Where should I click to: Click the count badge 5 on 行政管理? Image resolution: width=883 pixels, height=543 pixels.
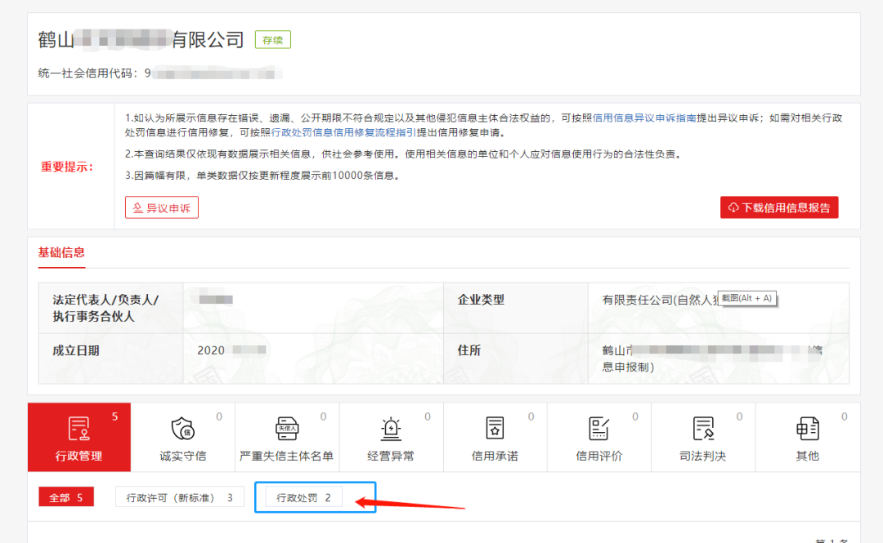coord(115,416)
